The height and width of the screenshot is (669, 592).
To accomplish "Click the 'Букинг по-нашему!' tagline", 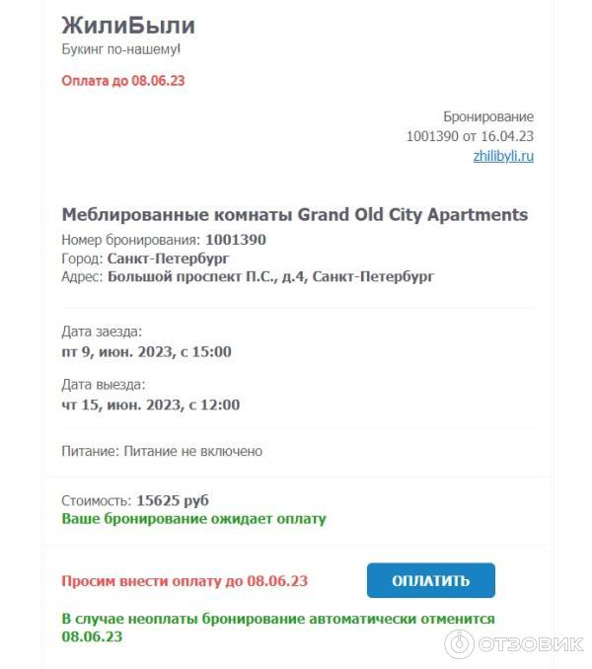I will [121, 48].
